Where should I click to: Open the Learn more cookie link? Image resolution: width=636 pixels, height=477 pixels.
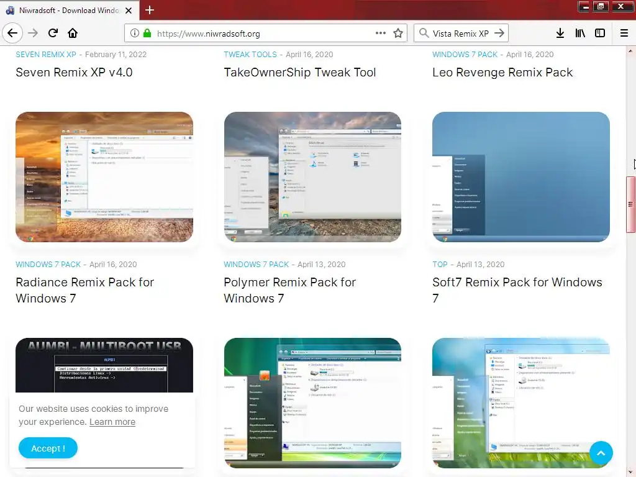112,422
